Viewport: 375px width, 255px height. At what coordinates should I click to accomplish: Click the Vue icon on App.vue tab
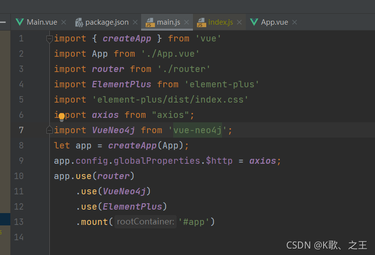point(254,22)
